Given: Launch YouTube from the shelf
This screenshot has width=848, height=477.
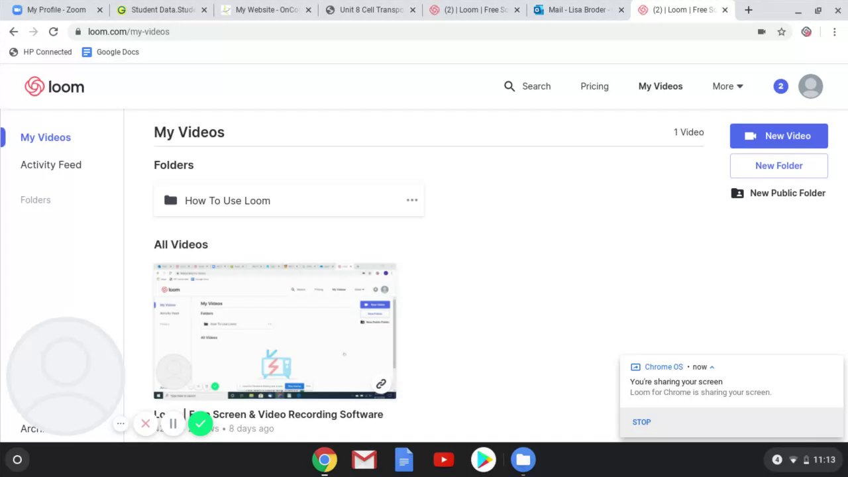Looking at the screenshot, I should 444,459.
